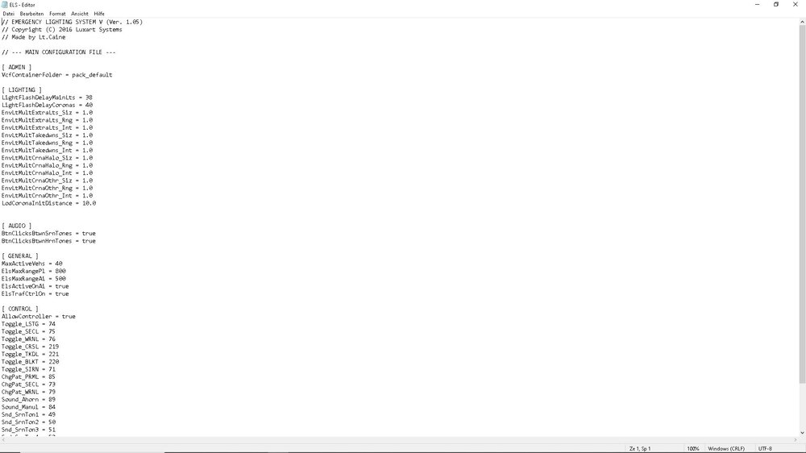806x453 pixels.
Task: Click the Windows (CRLF) status field
Action: coord(726,448)
